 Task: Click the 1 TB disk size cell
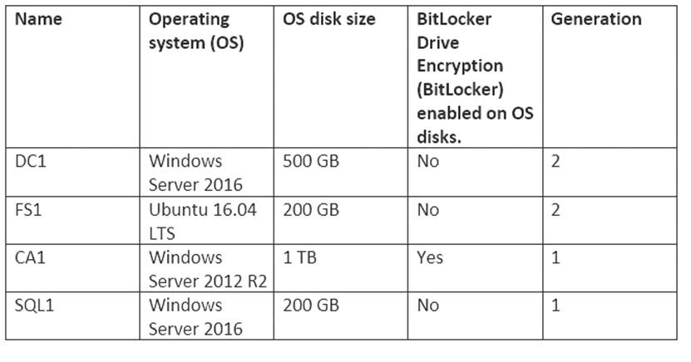299,258
